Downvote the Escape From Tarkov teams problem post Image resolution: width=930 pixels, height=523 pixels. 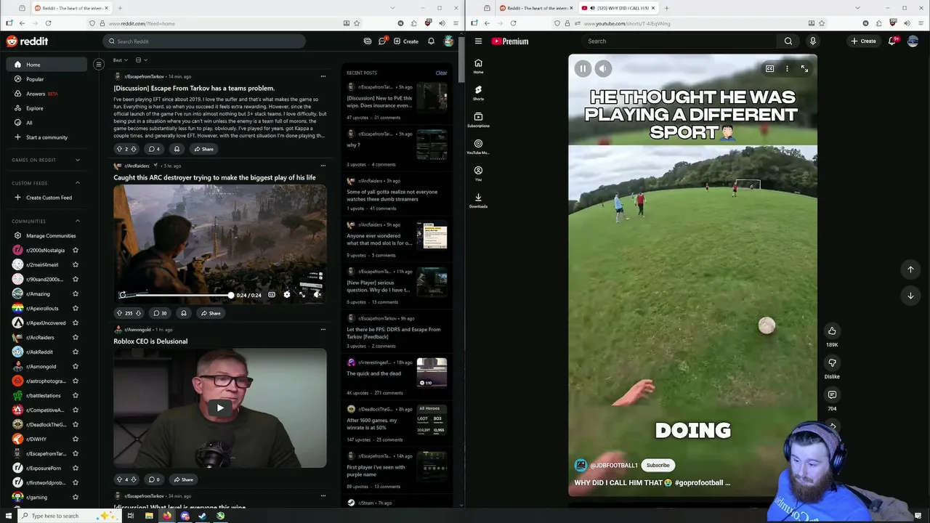pyautogui.click(x=134, y=149)
